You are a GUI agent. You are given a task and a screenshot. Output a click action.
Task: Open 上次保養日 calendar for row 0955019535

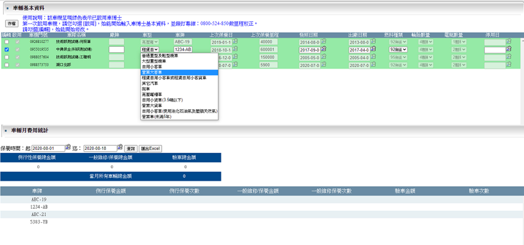click(x=235, y=49)
